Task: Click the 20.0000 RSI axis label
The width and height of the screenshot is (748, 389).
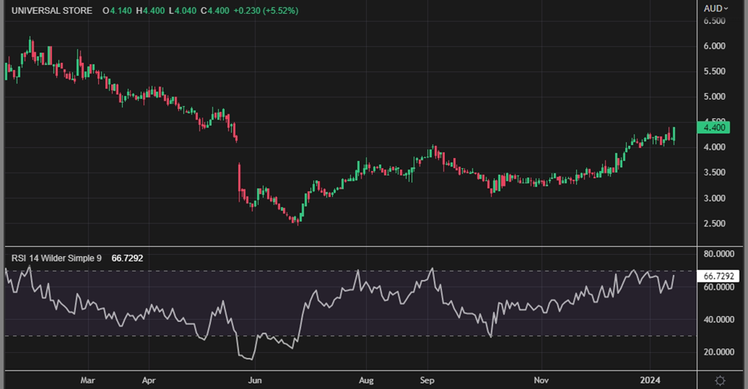Action: click(719, 351)
